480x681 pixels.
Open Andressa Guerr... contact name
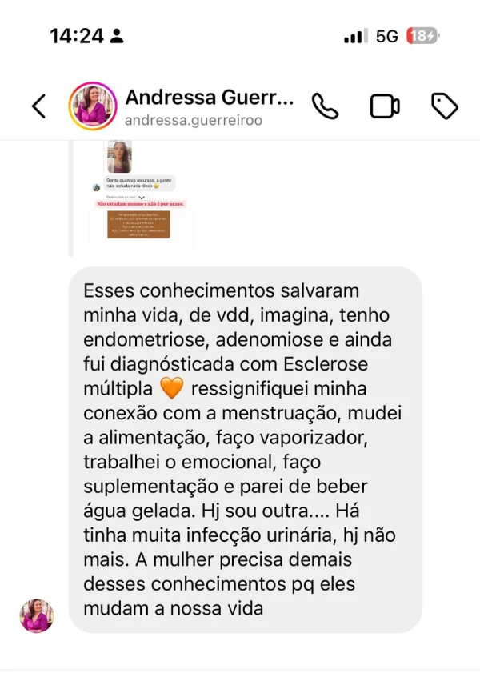(210, 98)
